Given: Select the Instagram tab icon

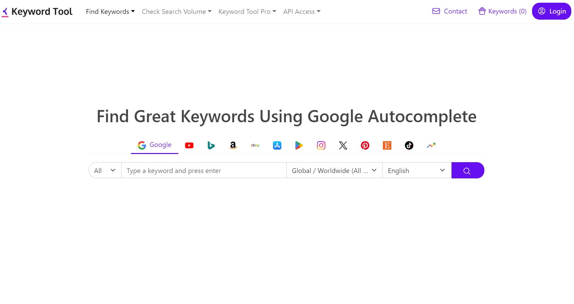Looking at the screenshot, I should click(321, 145).
